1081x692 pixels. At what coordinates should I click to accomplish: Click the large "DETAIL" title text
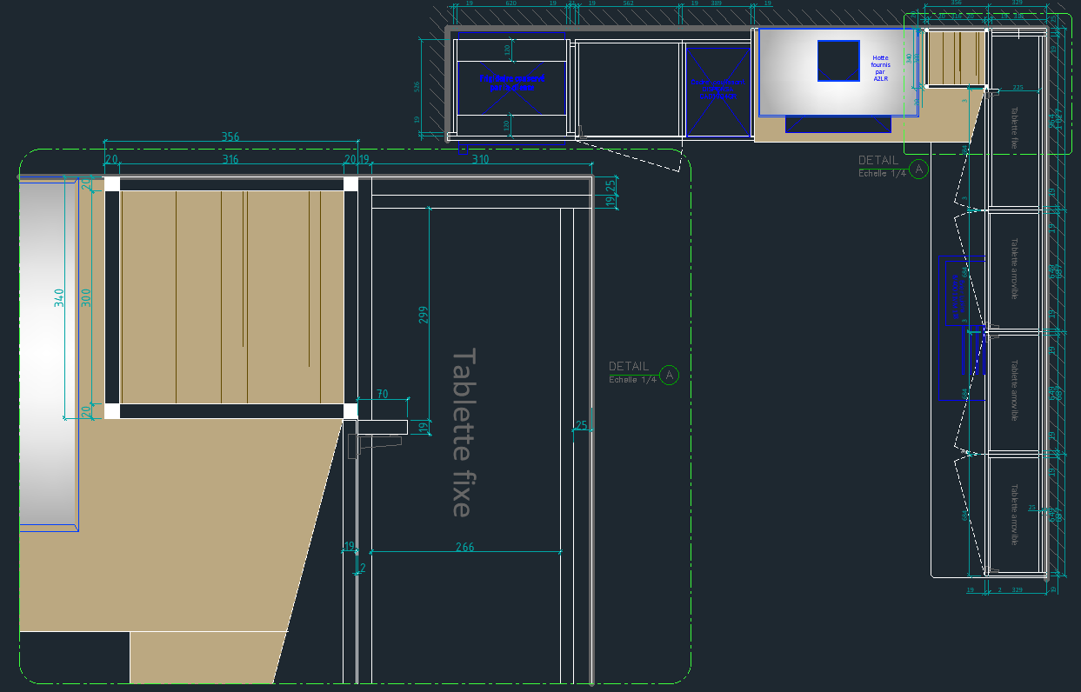(629, 367)
